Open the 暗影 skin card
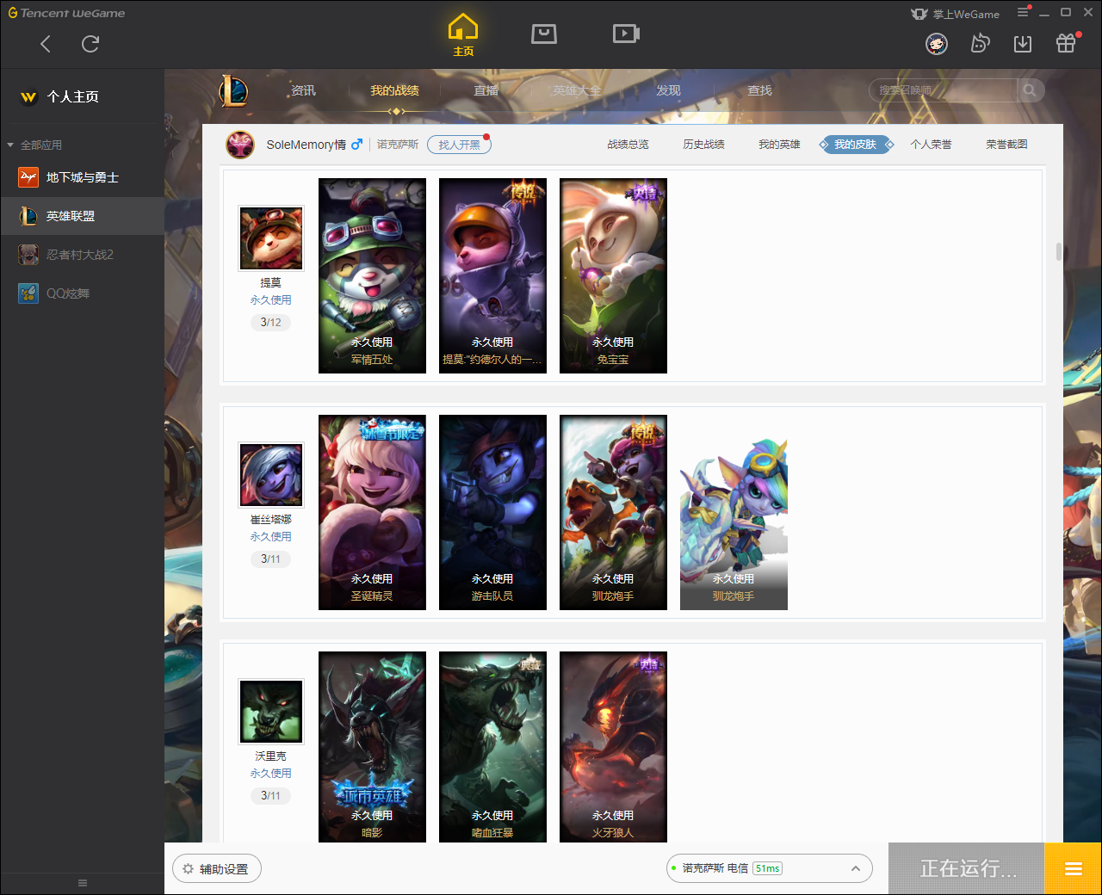Viewport: 1102px width, 895px height. 372,746
